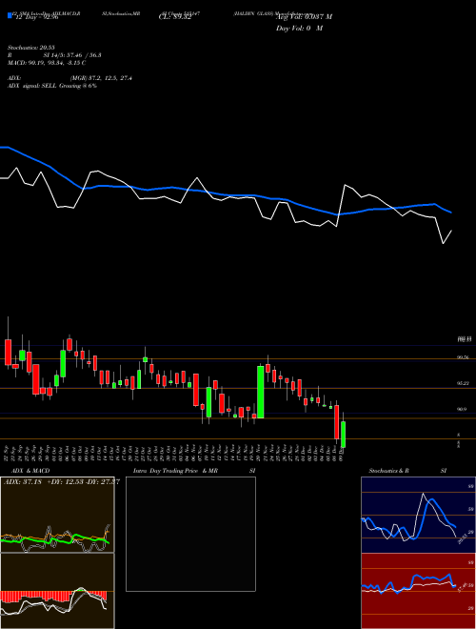Click the tall green candle on 20 Nov
Screen dimensions: 476x629
[261, 392]
